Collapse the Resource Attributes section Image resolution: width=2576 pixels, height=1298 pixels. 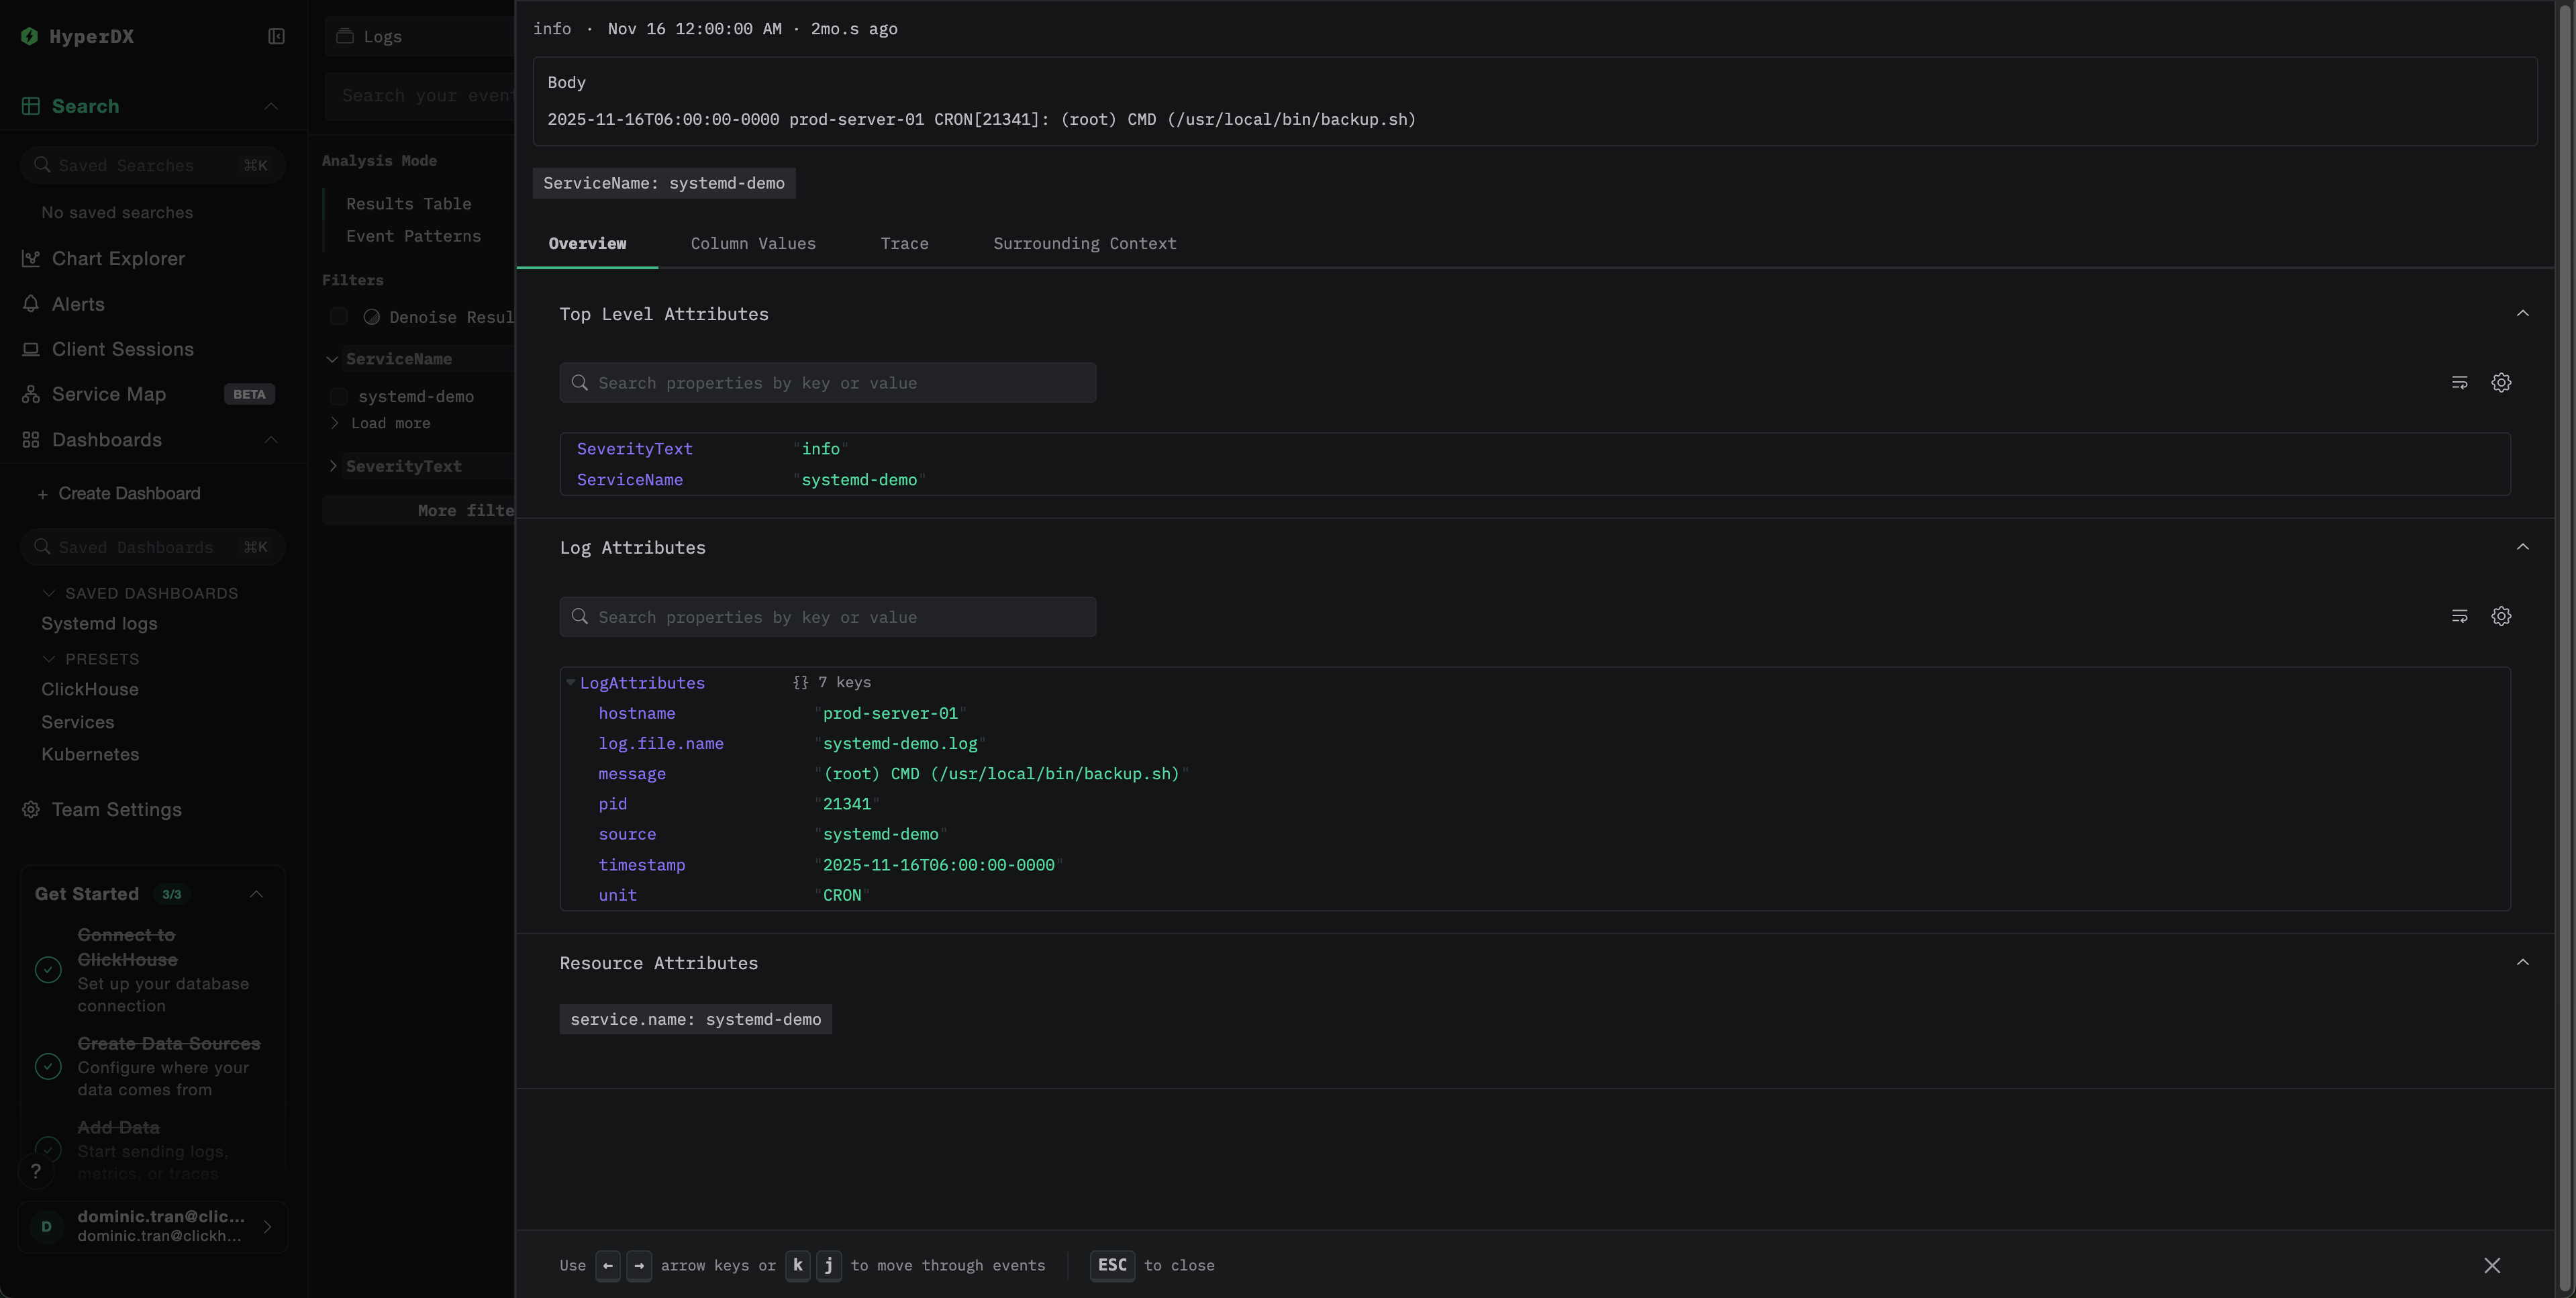coord(2523,962)
